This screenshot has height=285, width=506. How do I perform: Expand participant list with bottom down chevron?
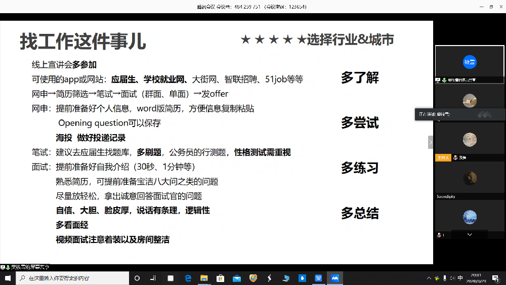pyautogui.click(x=470, y=235)
